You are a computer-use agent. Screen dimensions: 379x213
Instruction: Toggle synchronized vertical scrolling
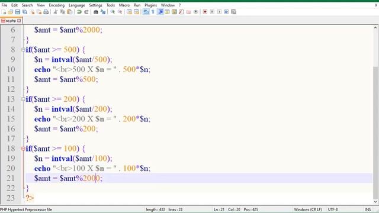pos(129,12)
